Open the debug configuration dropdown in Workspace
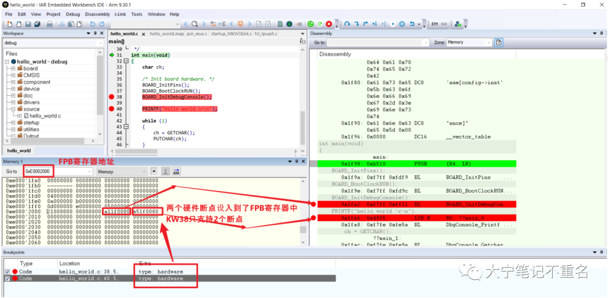The height and width of the screenshot is (298, 609). tap(53, 43)
